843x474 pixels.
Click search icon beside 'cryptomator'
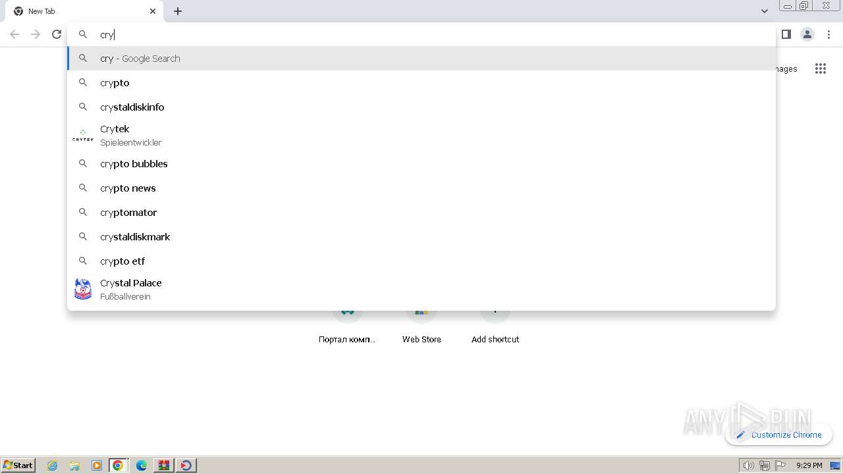[83, 213]
